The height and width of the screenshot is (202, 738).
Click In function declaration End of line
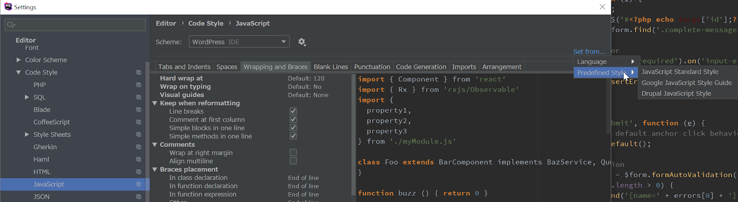tap(304, 186)
